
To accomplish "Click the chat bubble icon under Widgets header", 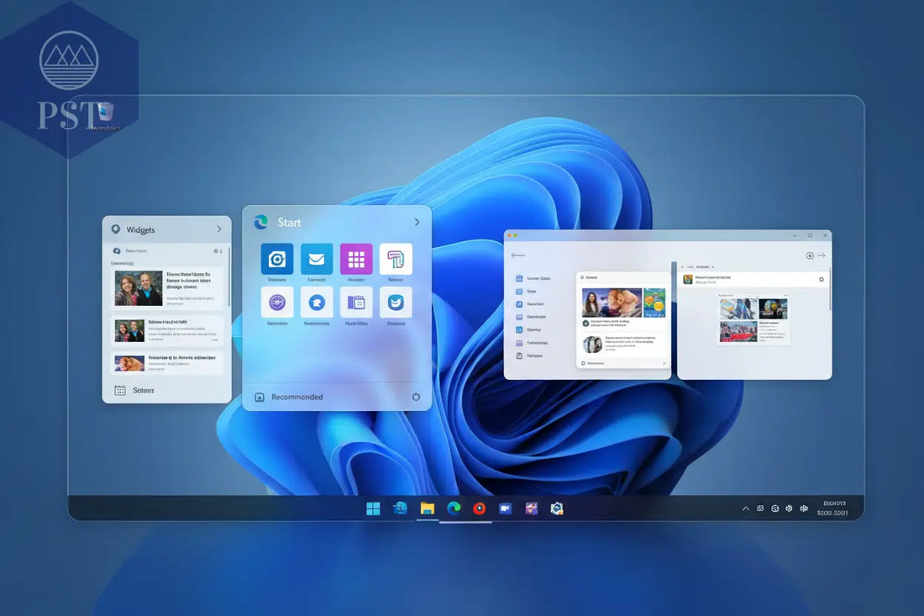I will (x=117, y=251).
